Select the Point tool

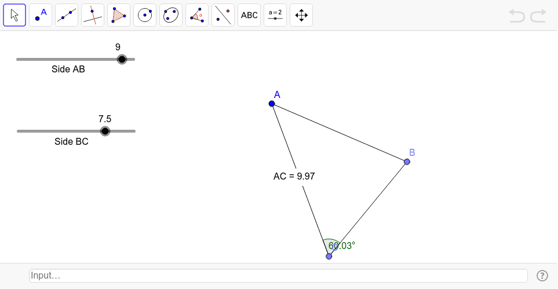point(41,15)
